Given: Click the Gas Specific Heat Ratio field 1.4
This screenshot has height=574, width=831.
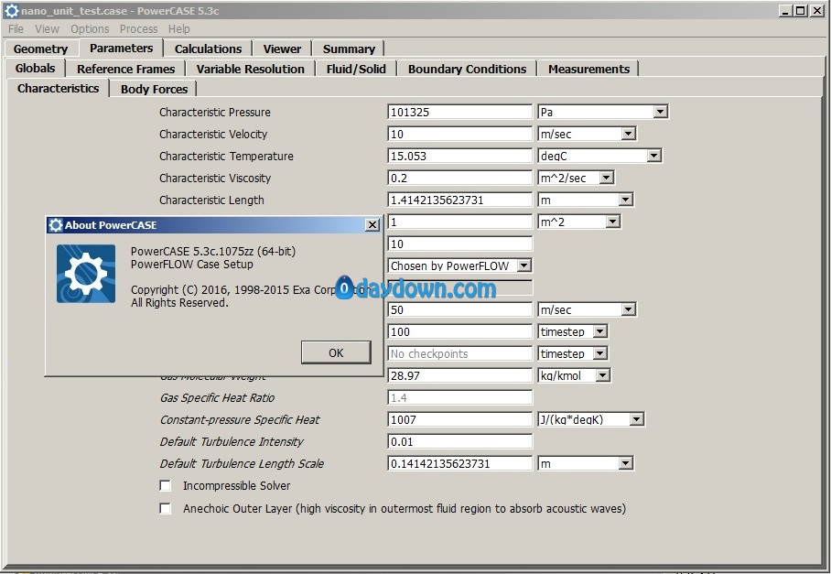Looking at the screenshot, I should (459, 397).
